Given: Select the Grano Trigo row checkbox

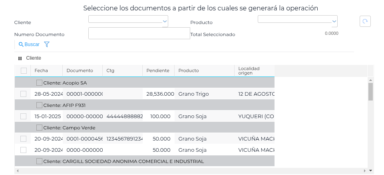Looking at the screenshot, I should (24, 94).
